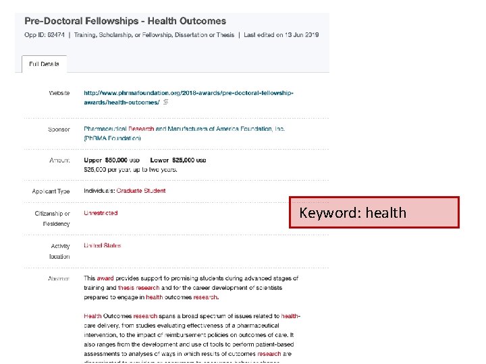Click the 'Last edited on 13 Jun 2019' text
Viewport: 486px width, 364px height.
point(281,35)
